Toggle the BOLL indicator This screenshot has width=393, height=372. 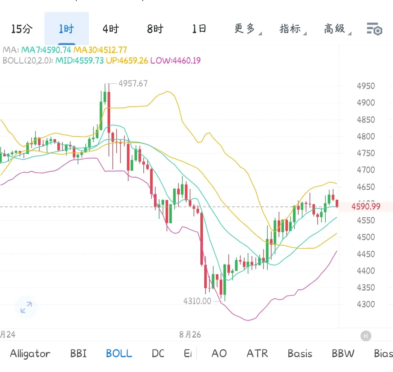coord(119,354)
